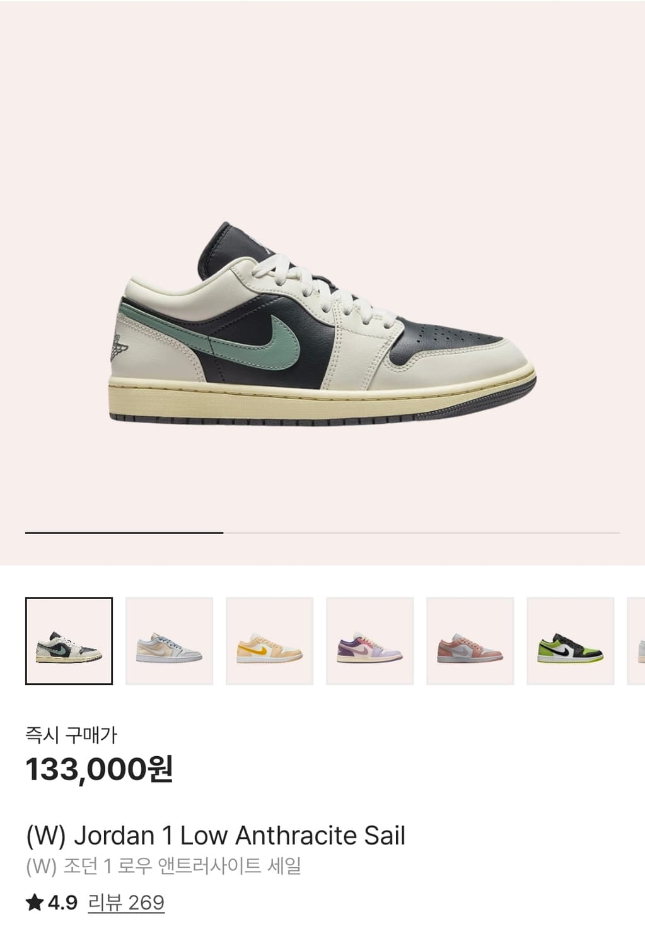Click the 즉시 구매가 label
The height and width of the screenshot is (946, 645).
[71, 735]
